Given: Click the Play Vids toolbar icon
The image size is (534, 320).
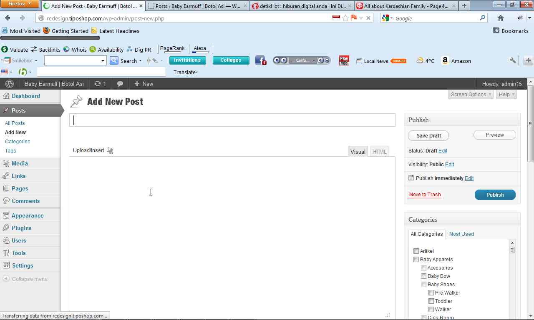Looking at the screenshot, I should [344, 61].
